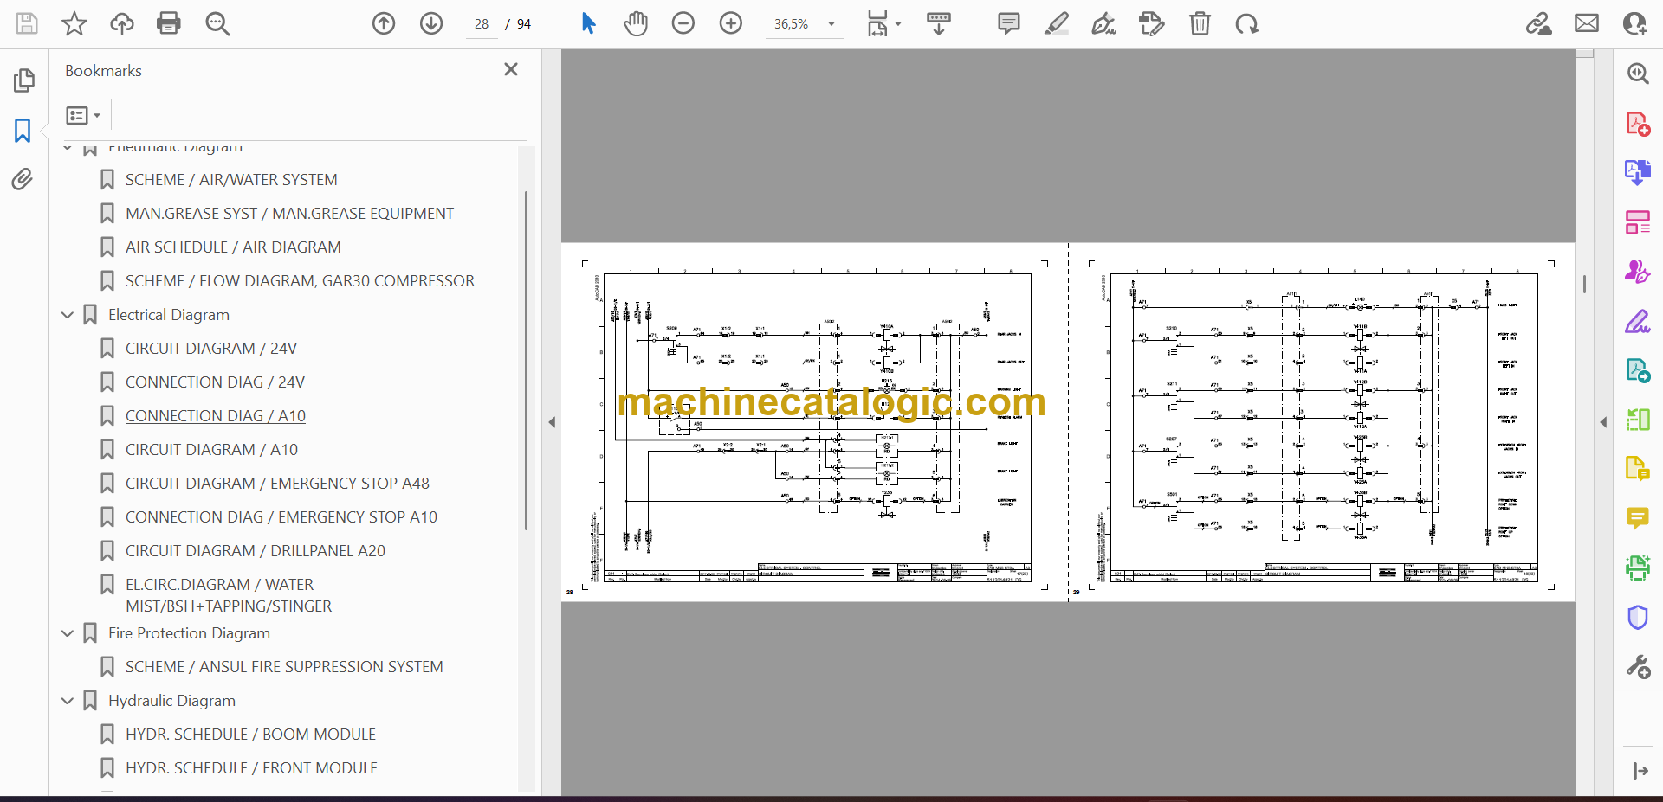Viewport: 1663px width, 802px height.
Task: Click the stamp tool icon
Action: 1152,23
